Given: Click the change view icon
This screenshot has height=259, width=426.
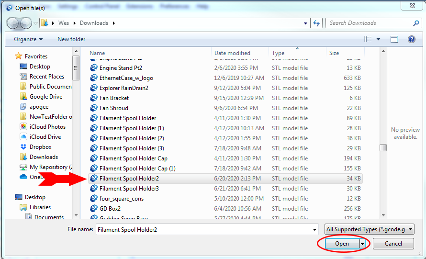Looking at the screenshot, I should tap(368, 39).
